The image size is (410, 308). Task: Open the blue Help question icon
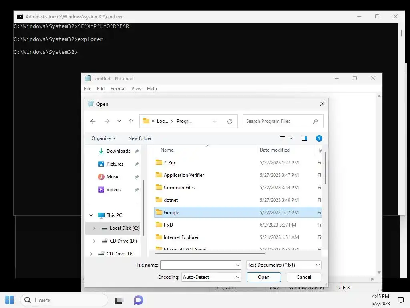(319, 138)
